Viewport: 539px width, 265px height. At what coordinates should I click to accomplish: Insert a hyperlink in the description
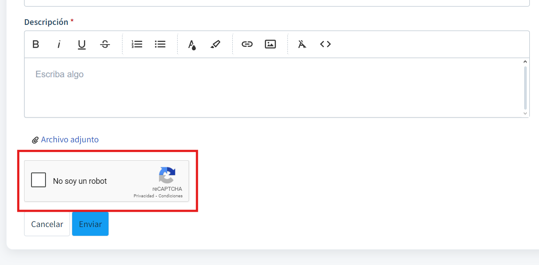point(247,44)
